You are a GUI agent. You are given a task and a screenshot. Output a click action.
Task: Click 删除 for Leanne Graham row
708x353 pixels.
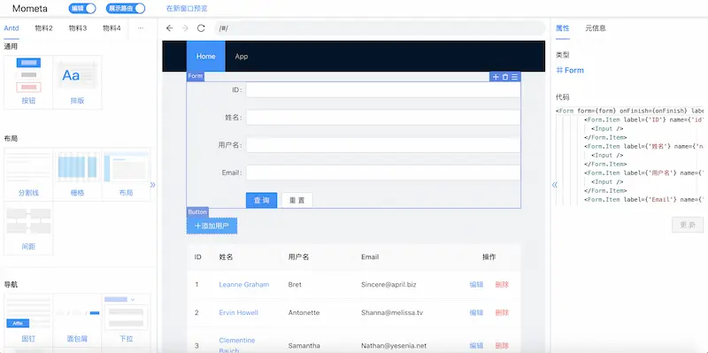coord(502,284)
